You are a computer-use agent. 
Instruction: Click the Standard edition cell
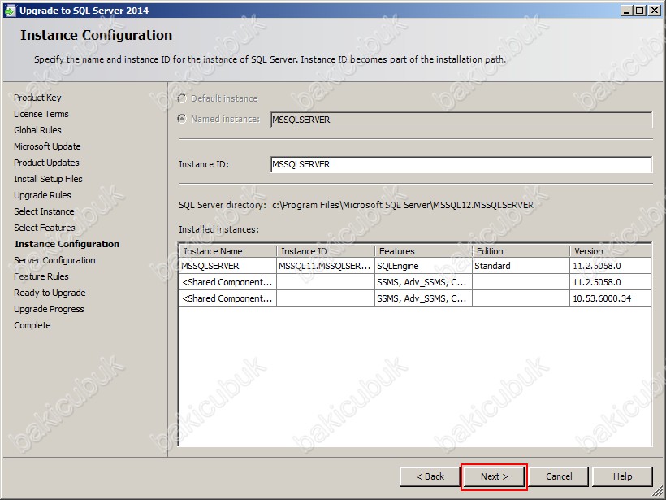coord(521,266)
